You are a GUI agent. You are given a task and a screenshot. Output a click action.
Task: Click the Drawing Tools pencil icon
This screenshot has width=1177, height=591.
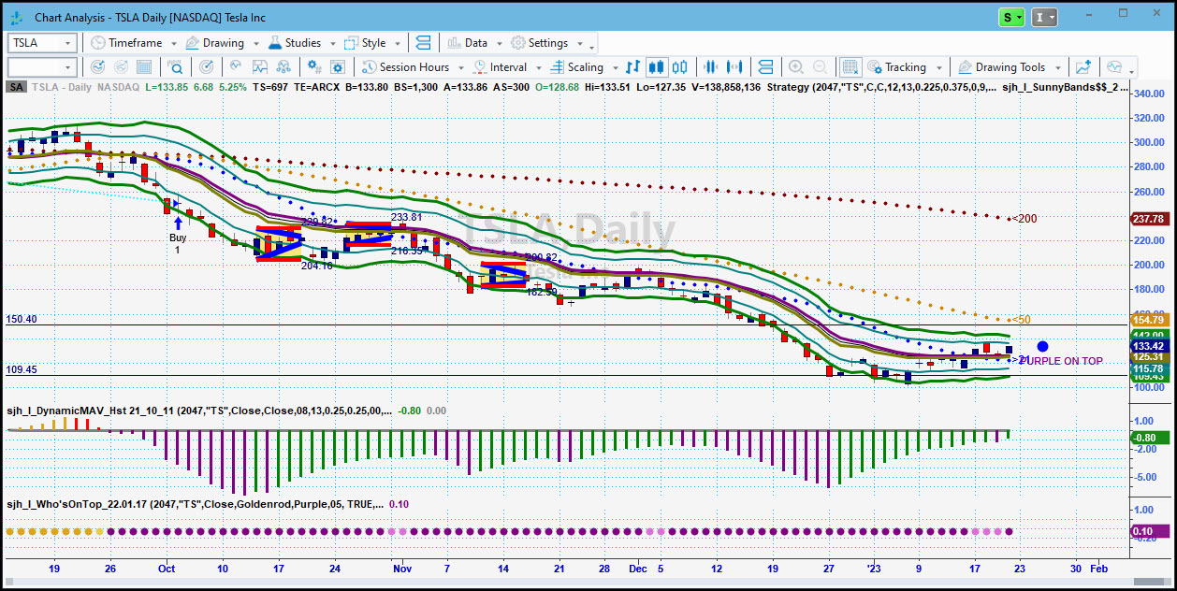tap(965, 67)
